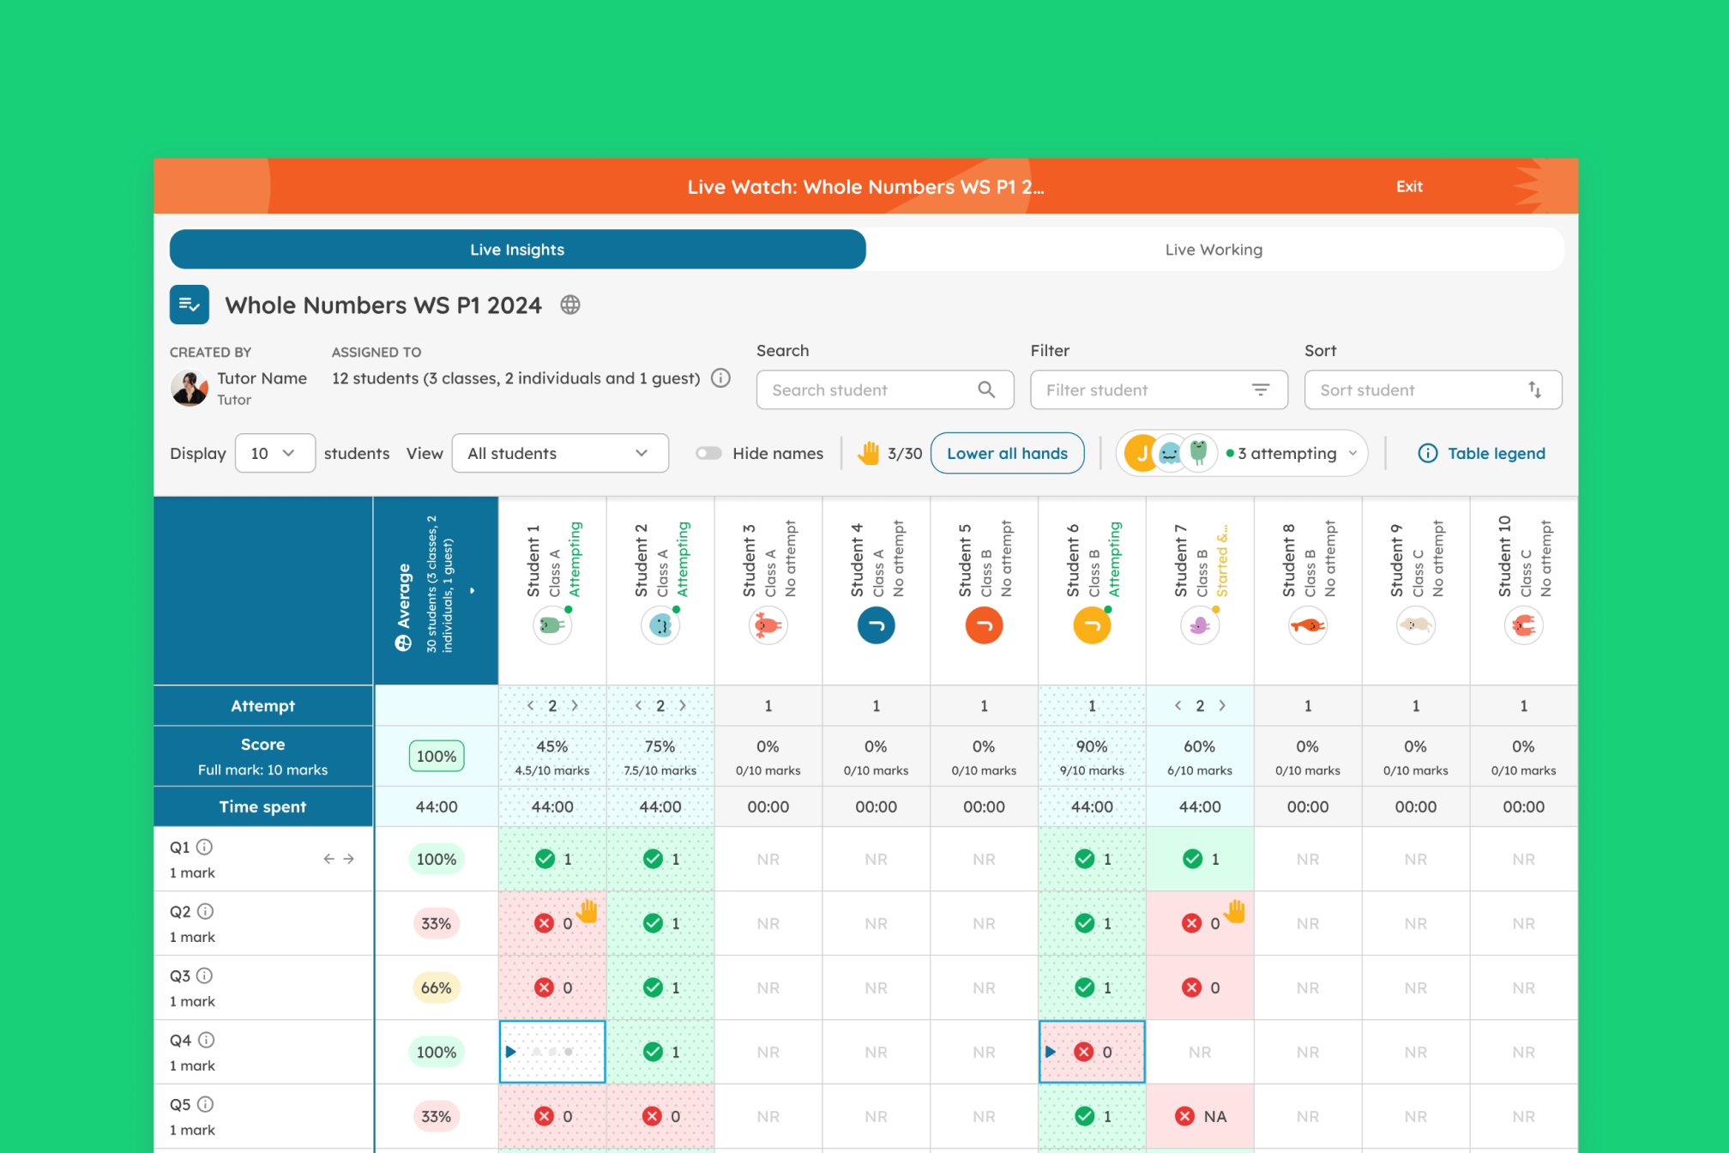
Task: Click Student 4's blue avatar
Action: point(876,625)
